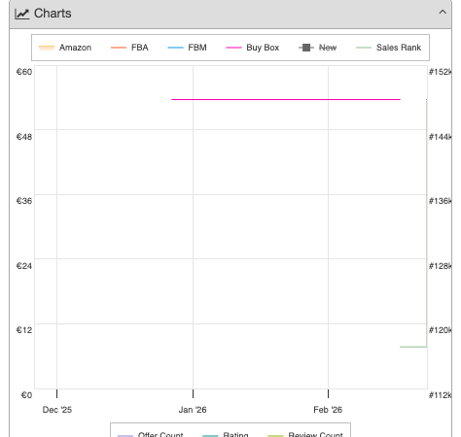Toggle the Offer Count legend entry
Screen dimensions: 461x437
[x=150, y=434]
